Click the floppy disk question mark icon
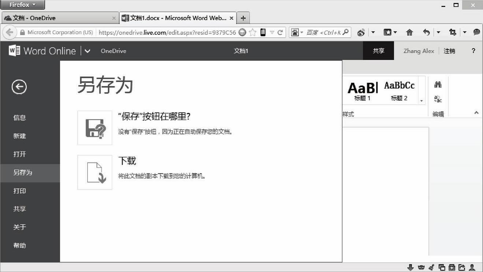The image size is (483, 272). tap(95, 128)
